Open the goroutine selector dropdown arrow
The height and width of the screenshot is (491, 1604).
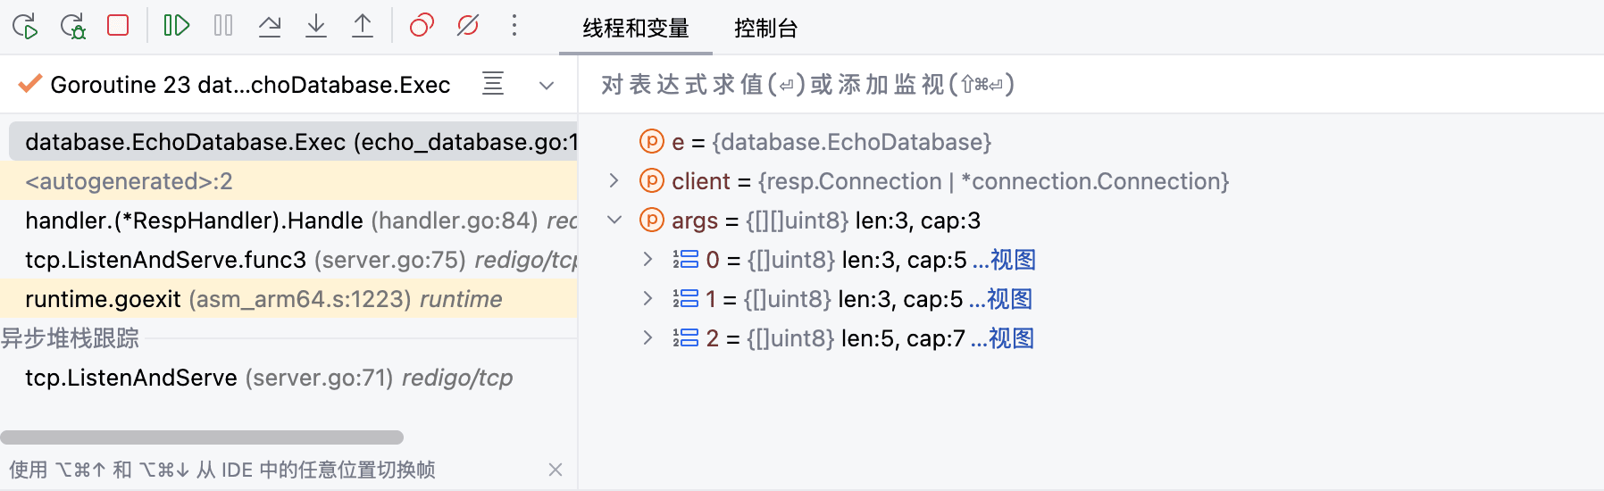[547, 86]
